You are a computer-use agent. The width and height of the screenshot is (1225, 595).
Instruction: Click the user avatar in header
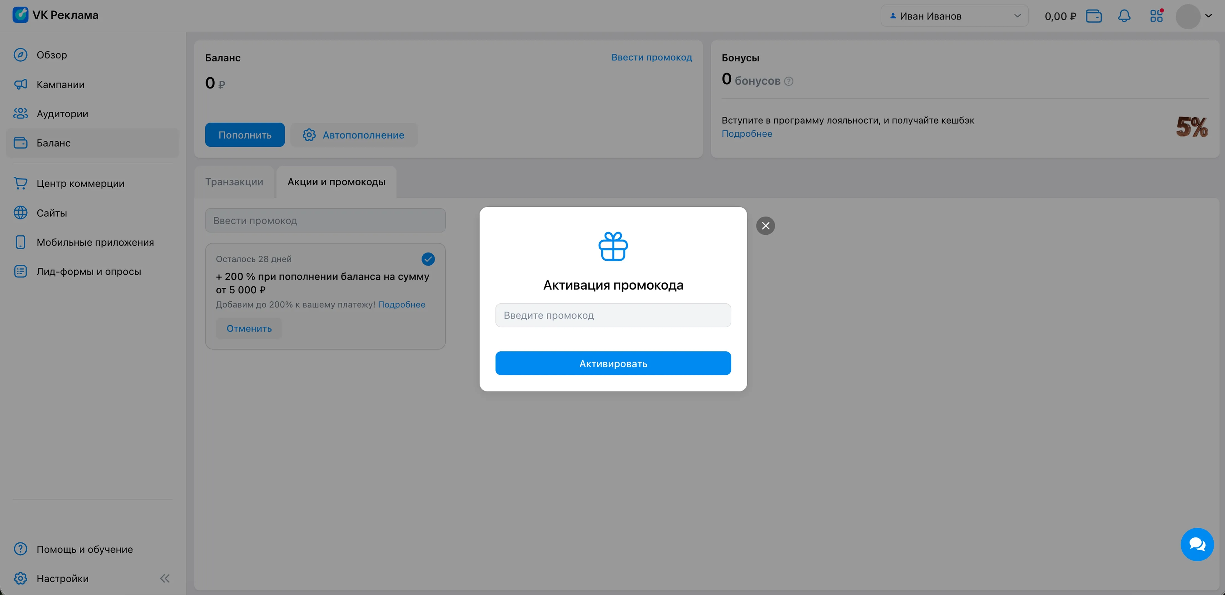click(1188, 16)
